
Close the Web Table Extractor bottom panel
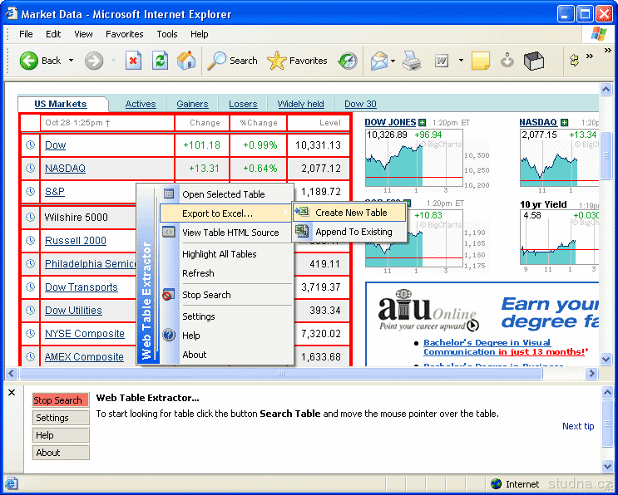[12, 392]
